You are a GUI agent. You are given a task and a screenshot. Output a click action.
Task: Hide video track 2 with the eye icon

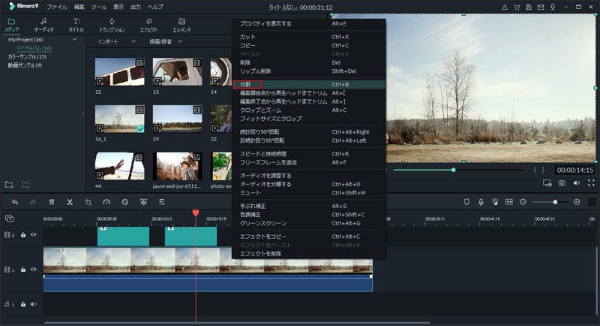[34, 235]
